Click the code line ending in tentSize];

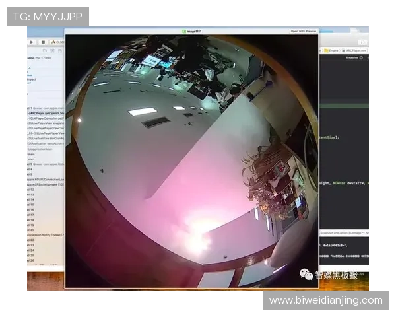click(x=329, y=137)
